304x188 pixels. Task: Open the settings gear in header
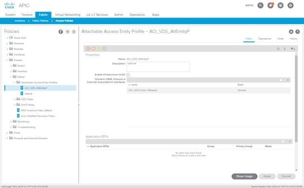click(290, 5)
